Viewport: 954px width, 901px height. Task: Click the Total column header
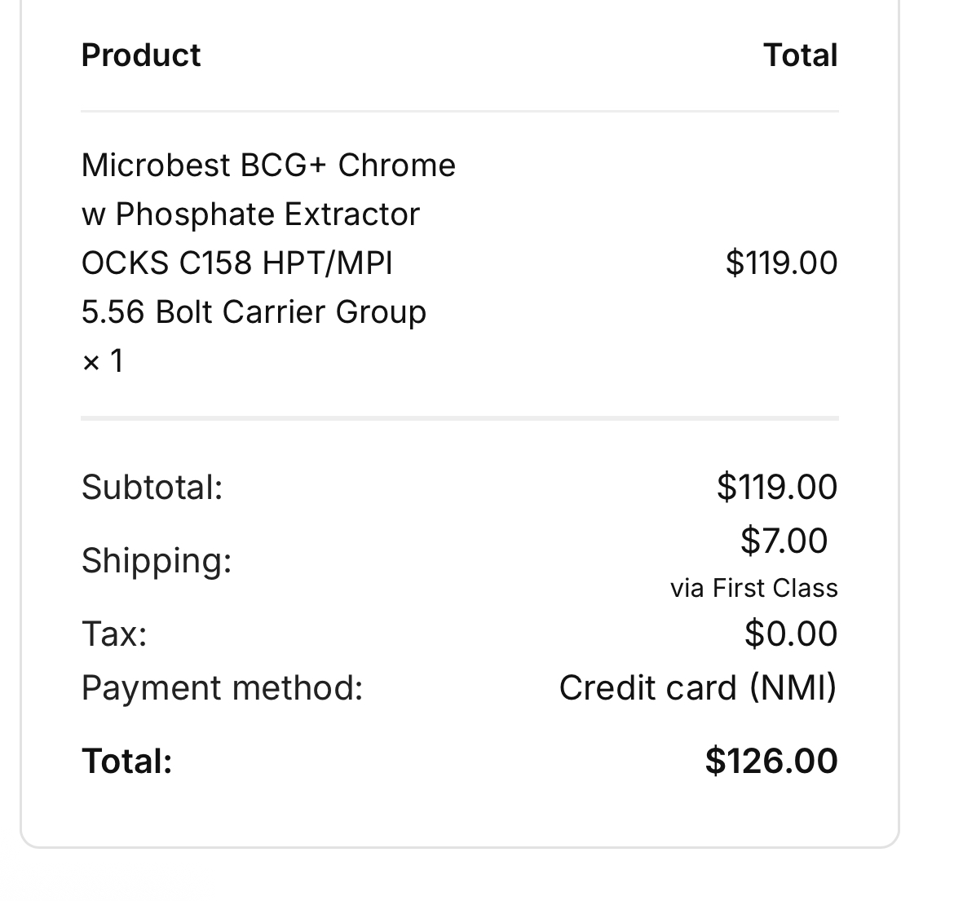800,55
